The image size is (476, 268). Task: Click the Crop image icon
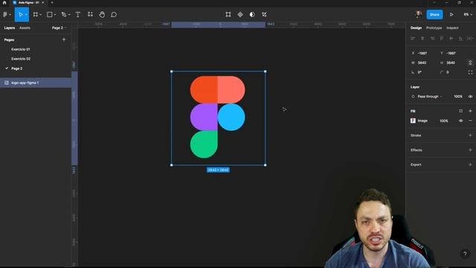click(265, 15)
